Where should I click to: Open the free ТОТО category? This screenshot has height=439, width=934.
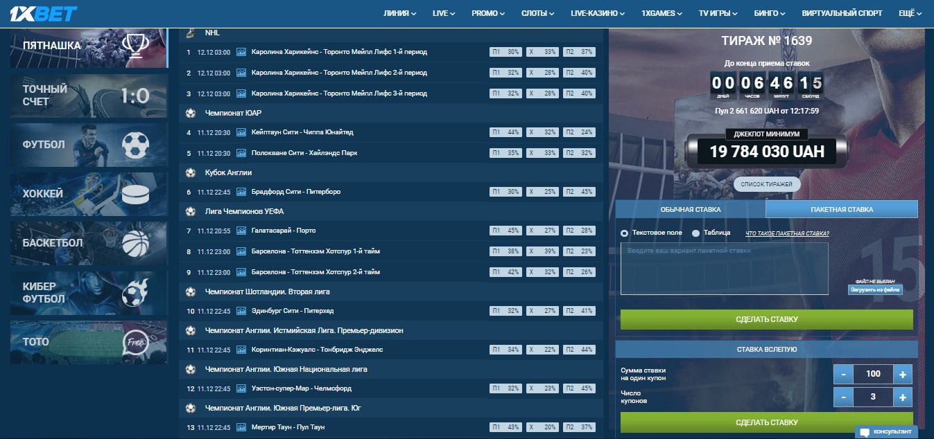coord(89,342)
